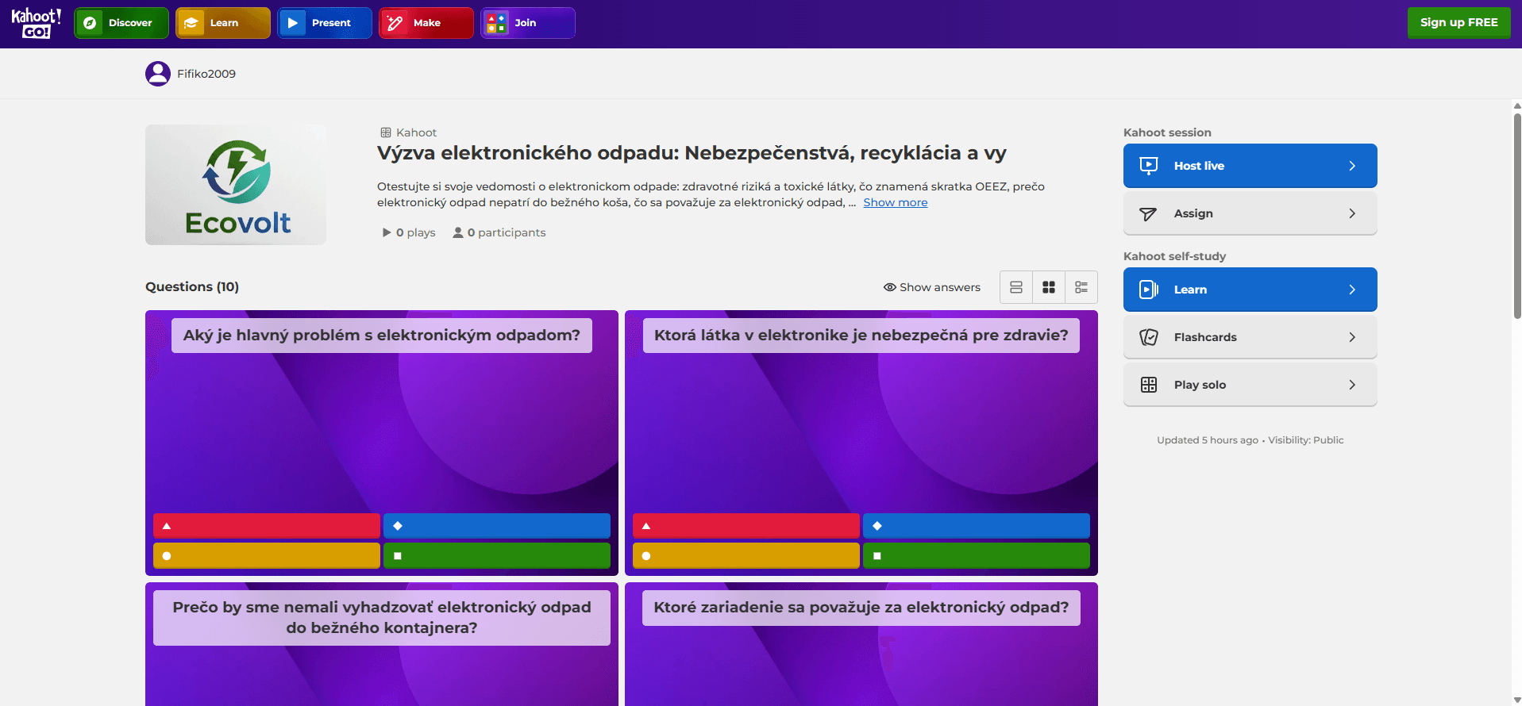Screen dimensions: 1522x706
Task: Open the Present menu
Action: point(325,23)
